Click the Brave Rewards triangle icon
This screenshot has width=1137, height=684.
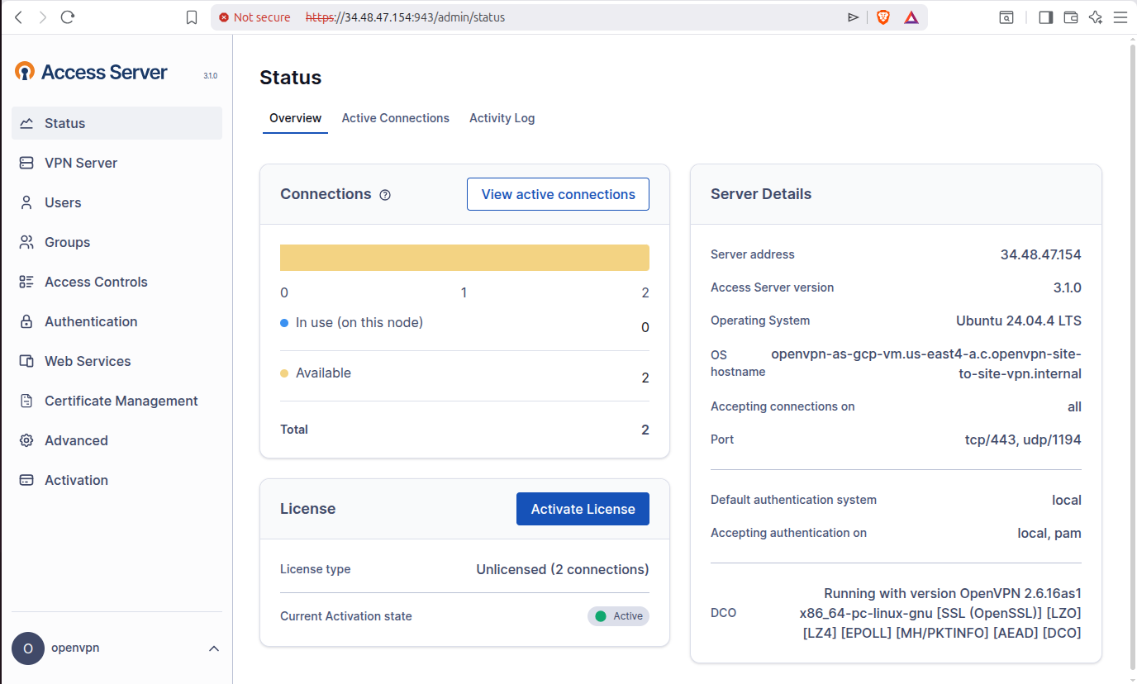pyautogui.click(x=911, y=17)
